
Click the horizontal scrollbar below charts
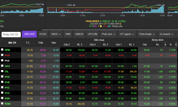pyautogui.click(x=110, y=30)
